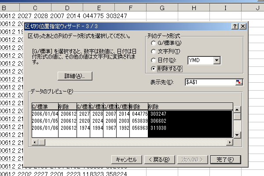Select spreadsheet column header C
The image size is (264, 176).
pyautogui.click(x=35, y=7)
